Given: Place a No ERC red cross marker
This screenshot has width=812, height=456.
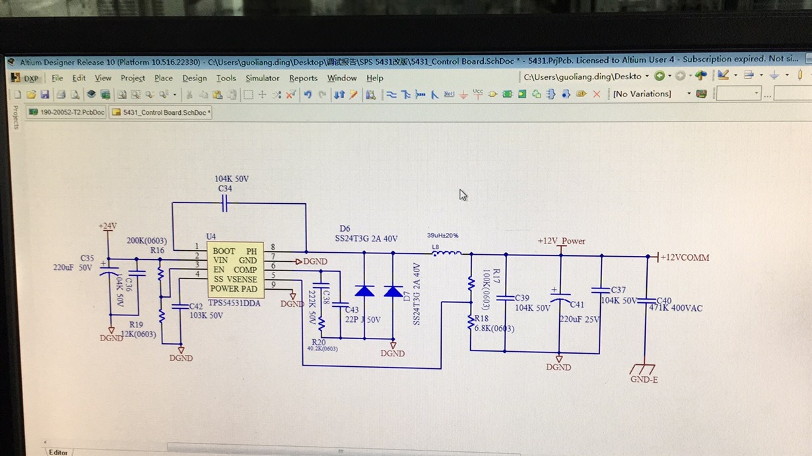Looking at the screenshot, I should 597,94.
